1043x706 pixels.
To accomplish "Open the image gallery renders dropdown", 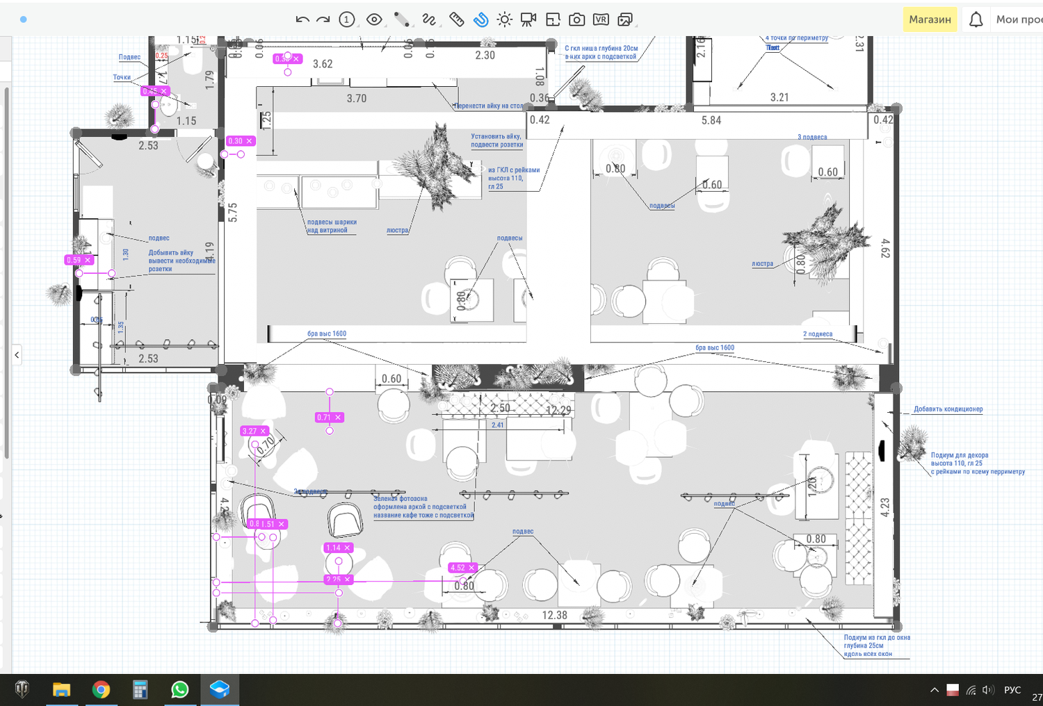I will pyautogui.click(x=625, y=19).
